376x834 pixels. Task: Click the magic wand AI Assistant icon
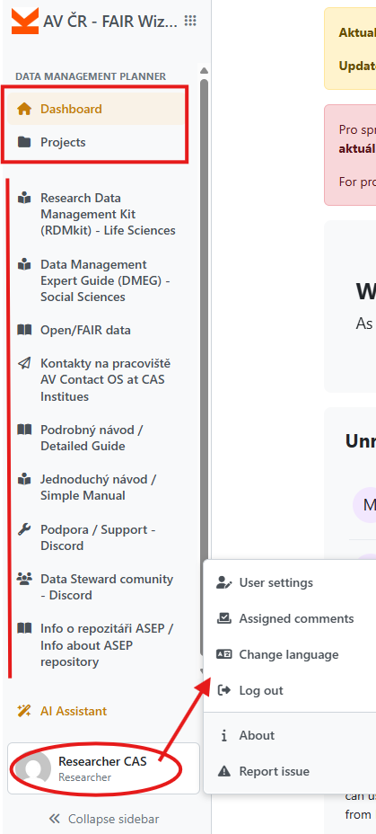[24, 711]
